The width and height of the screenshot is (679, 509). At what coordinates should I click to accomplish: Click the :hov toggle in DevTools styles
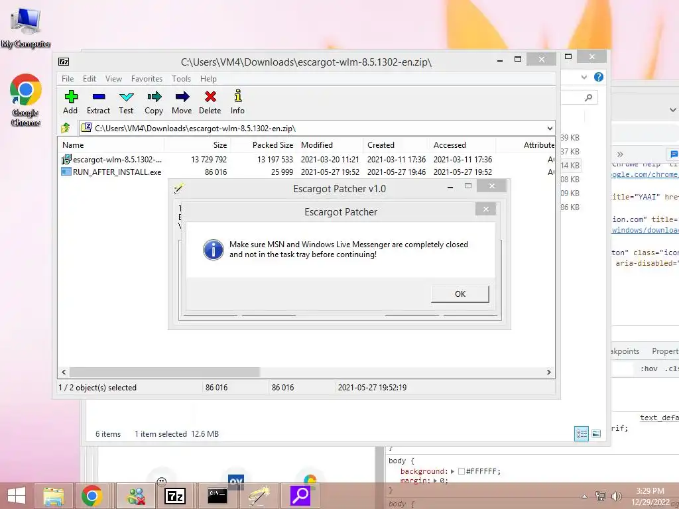(x=648, y=368)
